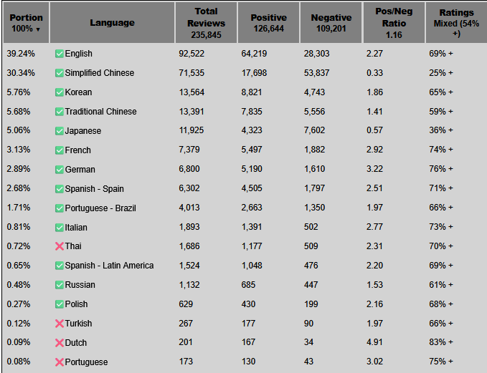Click the green checkmark beside Portuguese - Brazil
Screen dimensions: 487x373
tap(60, 208)
